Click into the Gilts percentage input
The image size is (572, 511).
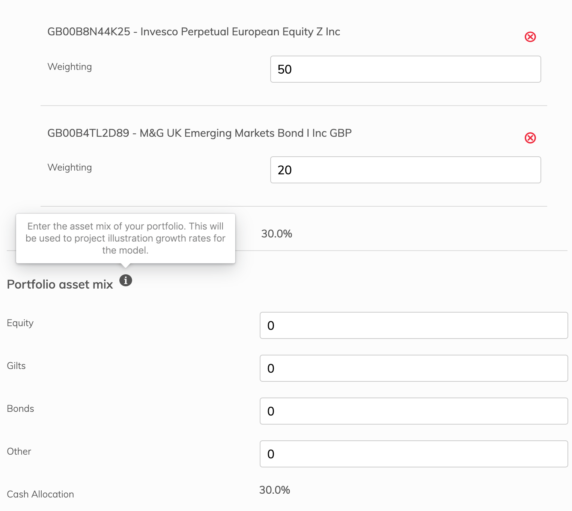coord(414,368)
